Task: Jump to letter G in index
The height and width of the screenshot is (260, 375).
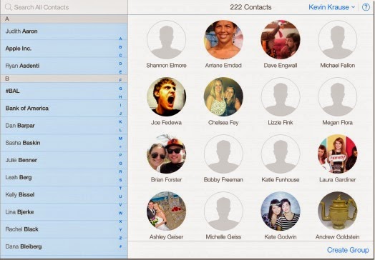Action: coord(120,89)
